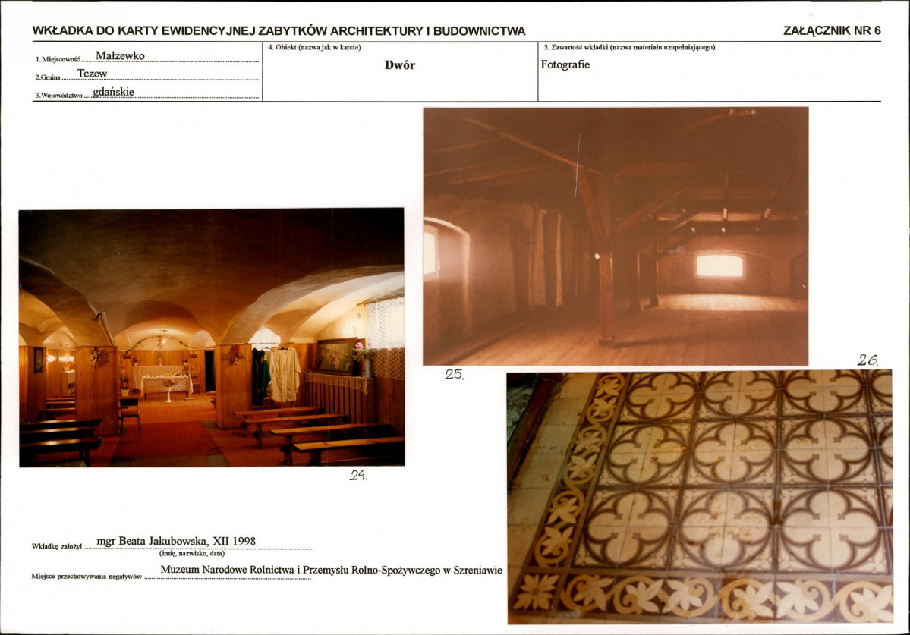
Task: Click the 'Dwór' object name
Action: (x=400, y=65)
